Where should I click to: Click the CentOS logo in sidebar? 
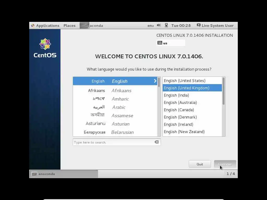[45, 48]
